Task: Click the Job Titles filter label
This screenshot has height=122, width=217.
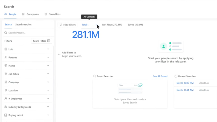Action: [x=14, y=74]
